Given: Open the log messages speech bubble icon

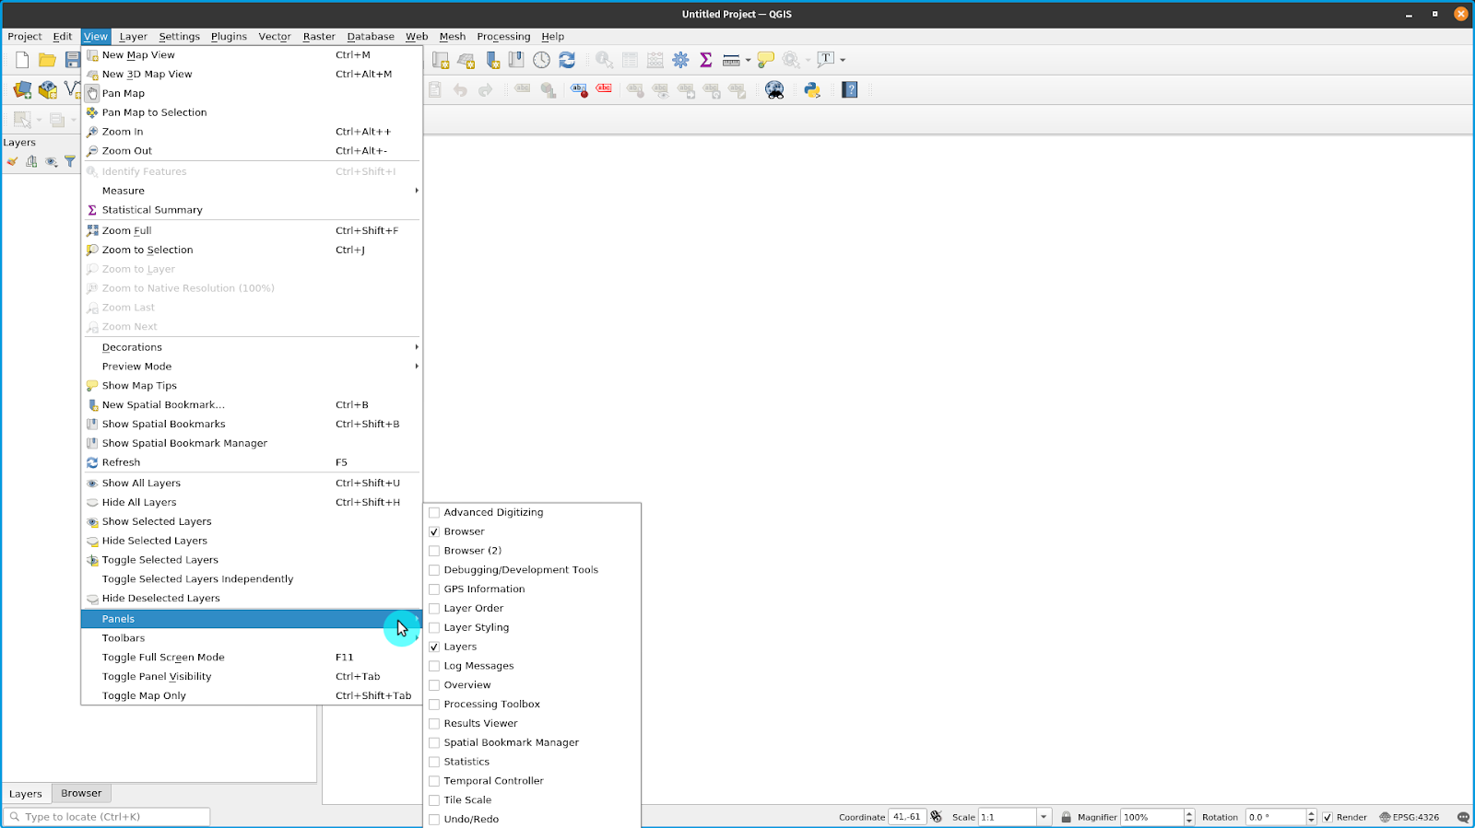Looking at the screenshot, I should 1463,817.
